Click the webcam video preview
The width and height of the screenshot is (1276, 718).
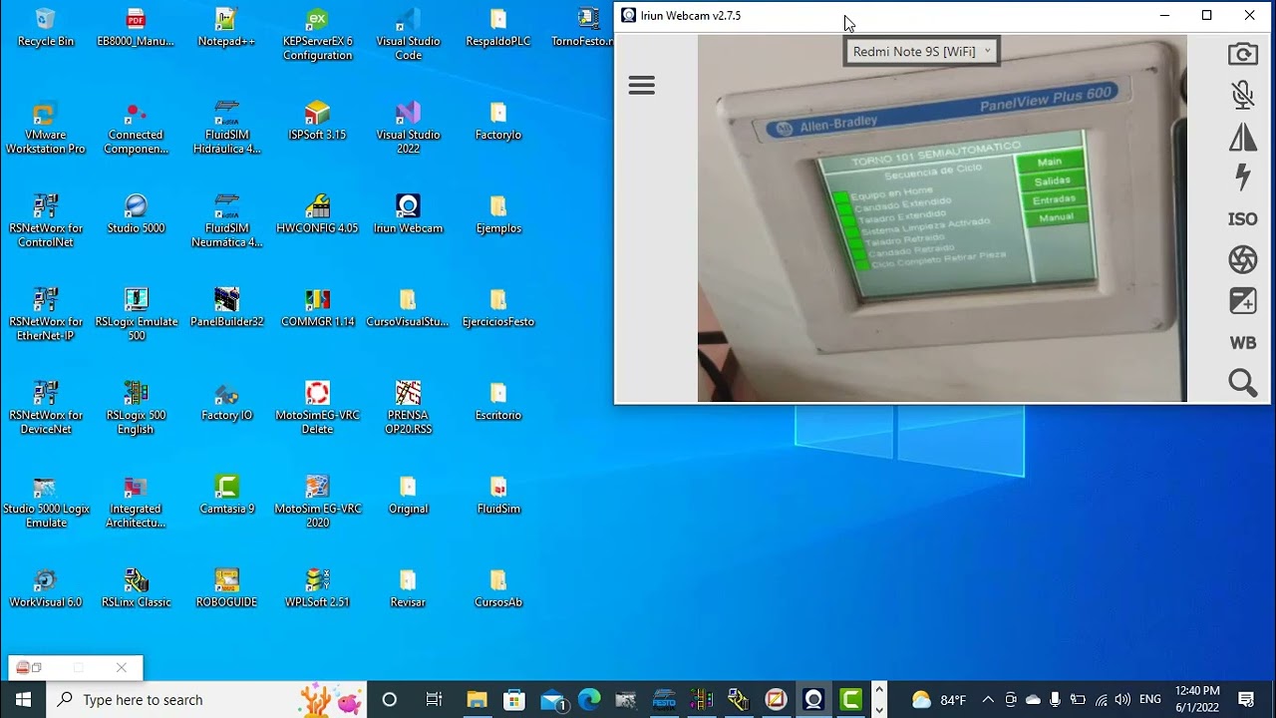click(942, 219)
